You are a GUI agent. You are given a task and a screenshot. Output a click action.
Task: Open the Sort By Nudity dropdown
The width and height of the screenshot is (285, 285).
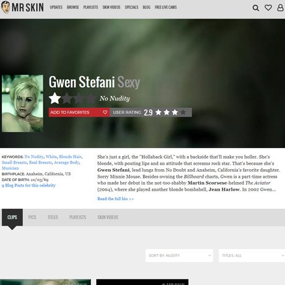click(179, 255)
